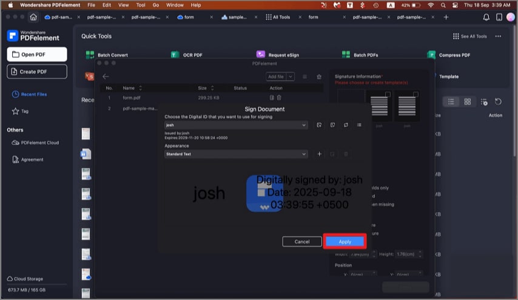Open the digital ID list view icon

[359, 125]
